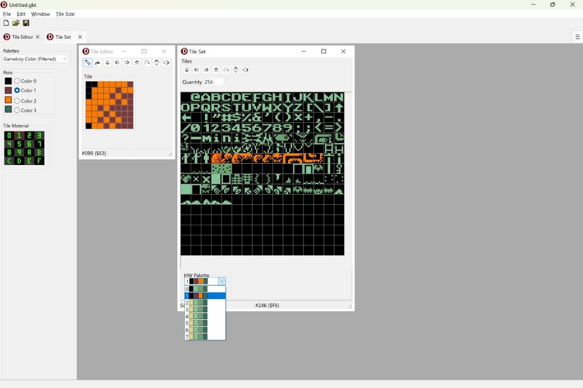Shift tiles down in Tile Set toolbar
This screenshot has width=583, height=388.
click(x=187, y=69)
